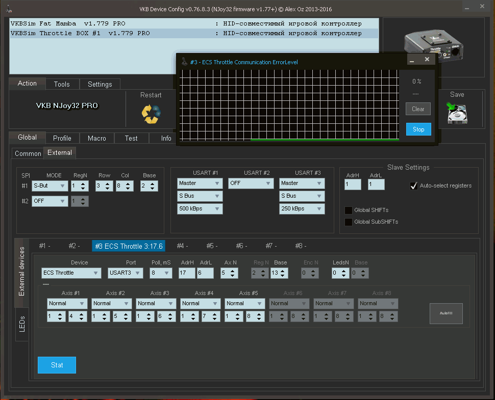Minimize the ErrorLevel window

(x=412, y=60)
